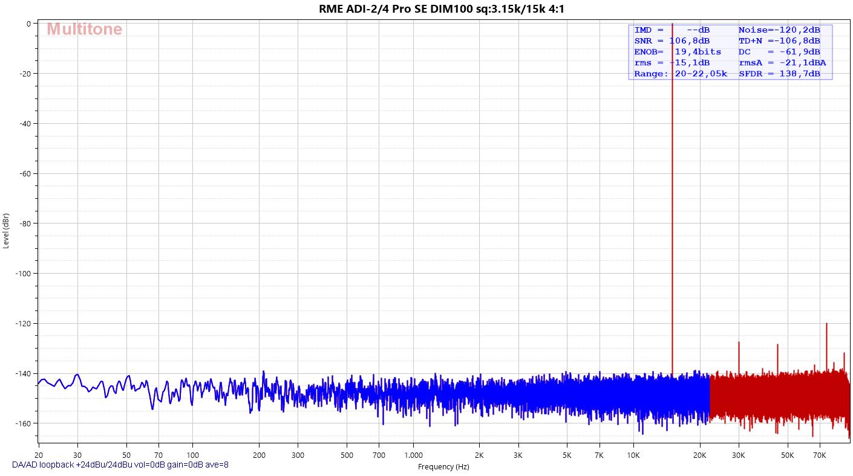Select the "SNR = 106,8dB" value
The width and height of the screenshot is (853, 476).
click(672, 40)
